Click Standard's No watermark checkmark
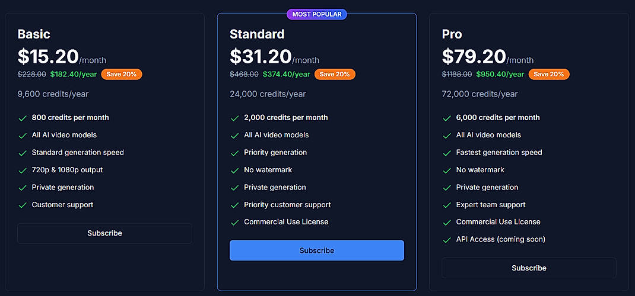The height and width of the screenshot is (296, 635). pyautogui.click(x=234, y=170)
